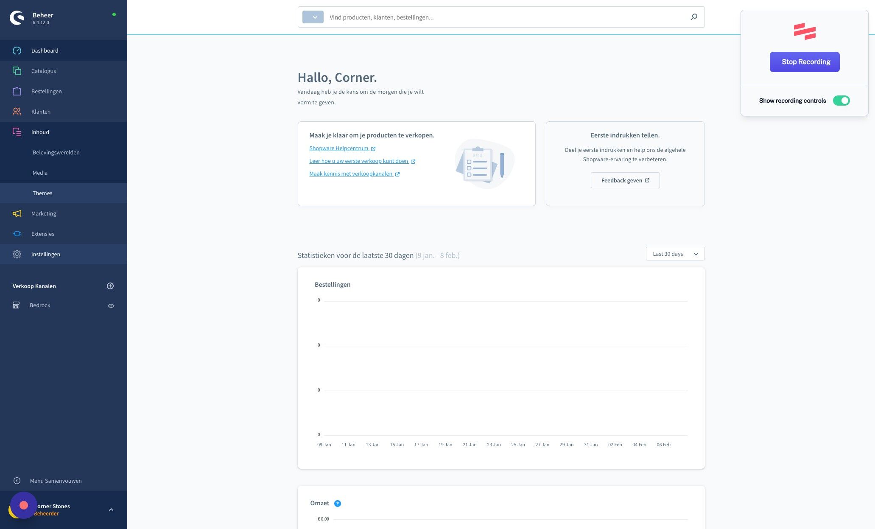Open Bestellingen using the bag icon
This screenshot has height=529, width=875.
(x=17, y=91)
